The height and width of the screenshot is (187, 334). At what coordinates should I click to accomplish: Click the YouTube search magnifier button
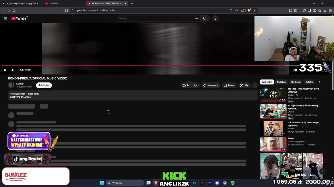coord(205,18)
